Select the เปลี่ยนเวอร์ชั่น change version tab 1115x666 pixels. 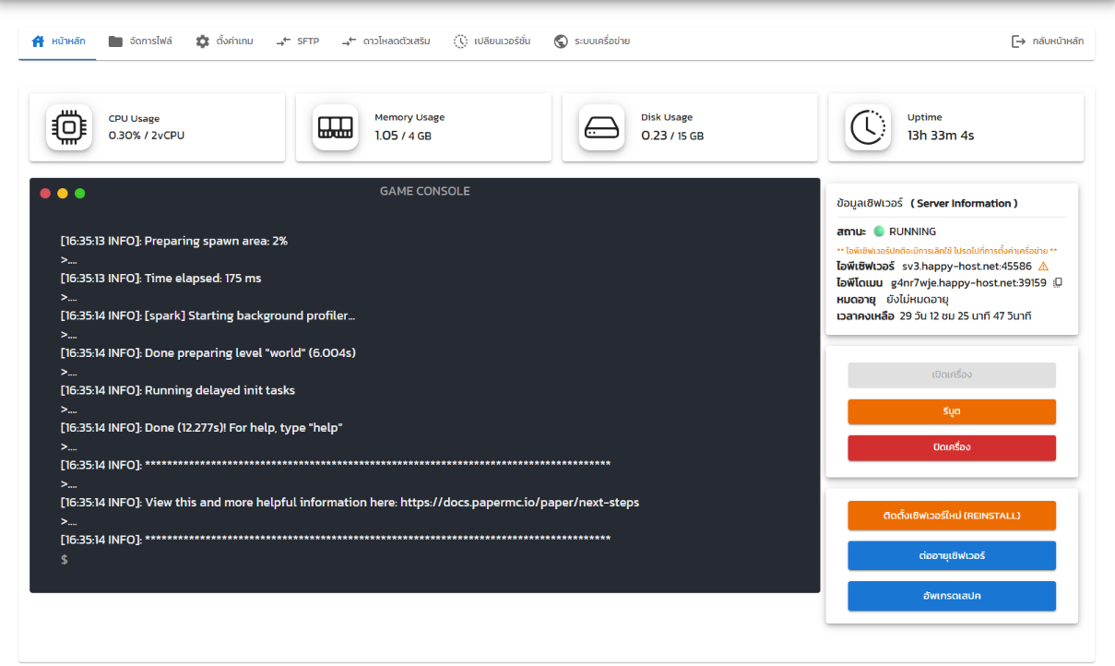(x=492, y=42)
